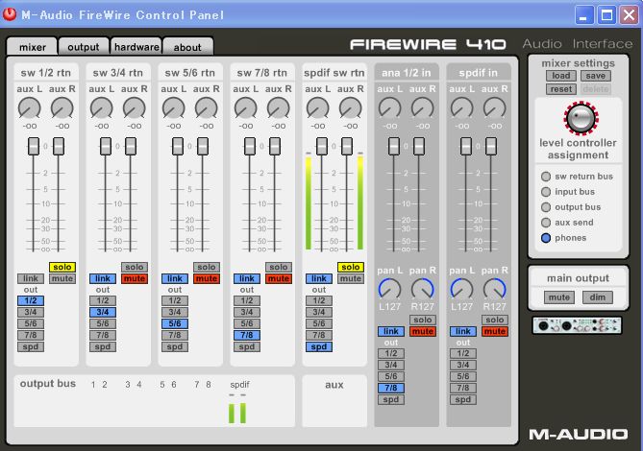643x451 pixels.
Task: Adjust aux R knob on sw 5/6 rtn
Action: [207, 108]
